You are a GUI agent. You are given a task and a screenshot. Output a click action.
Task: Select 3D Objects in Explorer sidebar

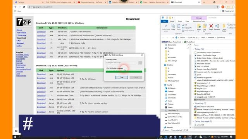coord(171,88)
